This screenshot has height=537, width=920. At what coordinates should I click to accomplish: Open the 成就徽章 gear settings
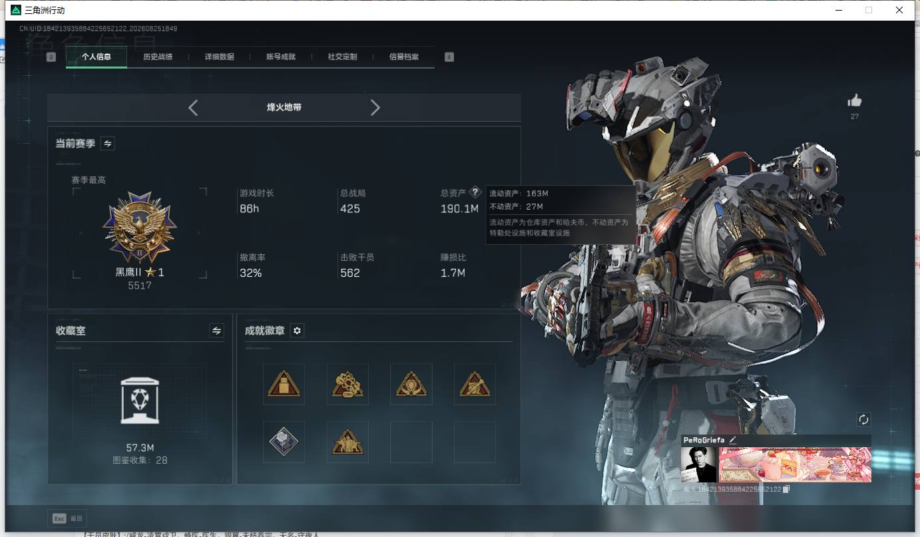pyautogui.click(x=298, y=331)
